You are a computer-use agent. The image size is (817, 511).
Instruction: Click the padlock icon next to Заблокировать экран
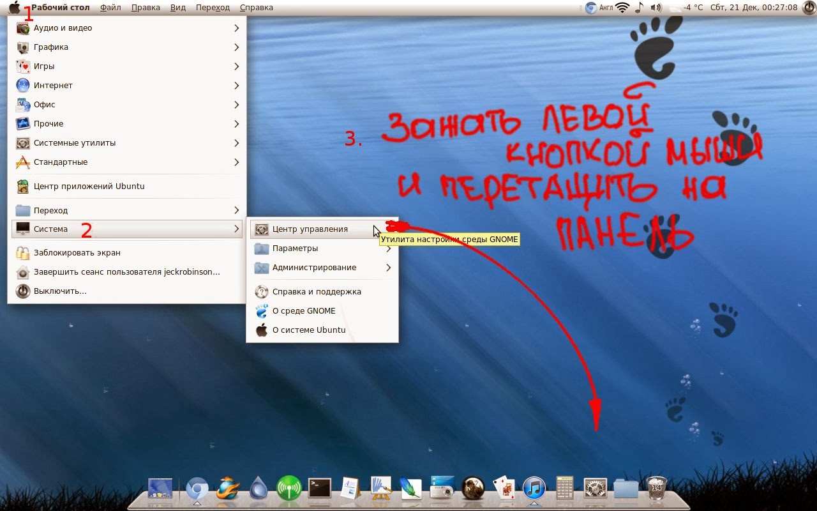[x=23, y=253]
